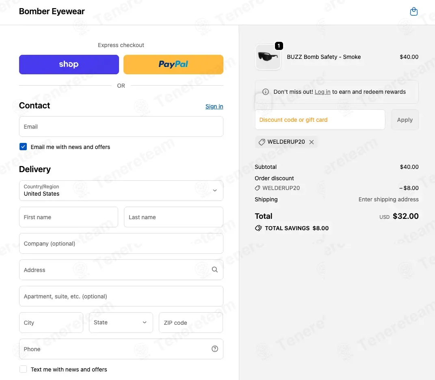Click the Enter shipping address text
Viewport: 435px width, 380px height.
click(388, 199)
